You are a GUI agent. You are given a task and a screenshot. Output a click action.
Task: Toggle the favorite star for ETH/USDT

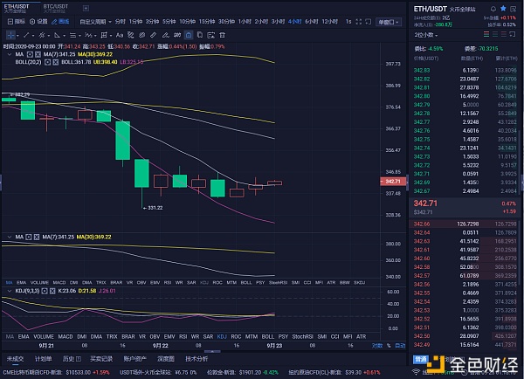[x=503, y=9]
